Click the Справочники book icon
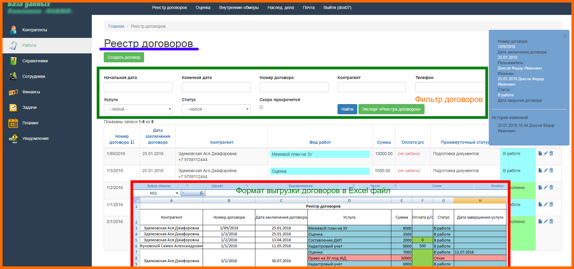 (x=13, y=61)
